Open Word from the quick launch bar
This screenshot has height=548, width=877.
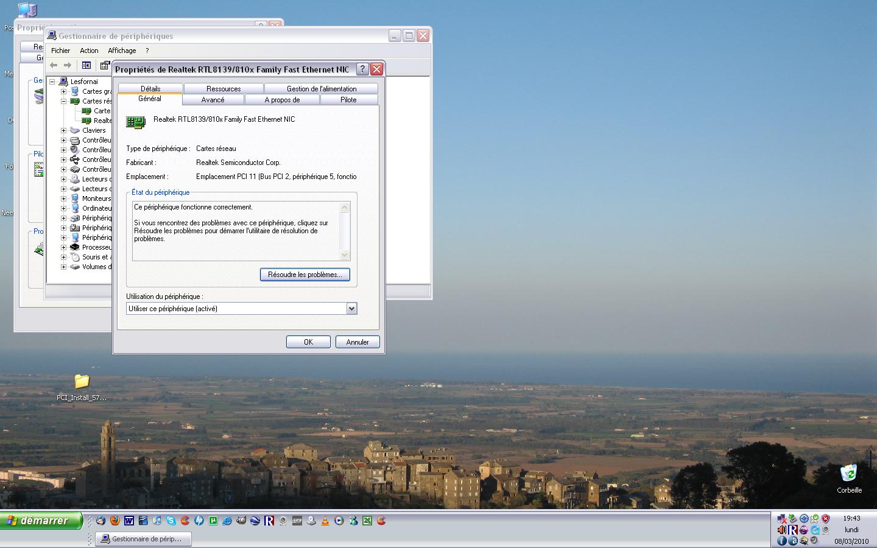point(129,521)
